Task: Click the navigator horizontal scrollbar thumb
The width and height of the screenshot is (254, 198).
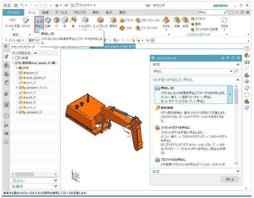Action: pyautogui.click(x=25, y=174)
